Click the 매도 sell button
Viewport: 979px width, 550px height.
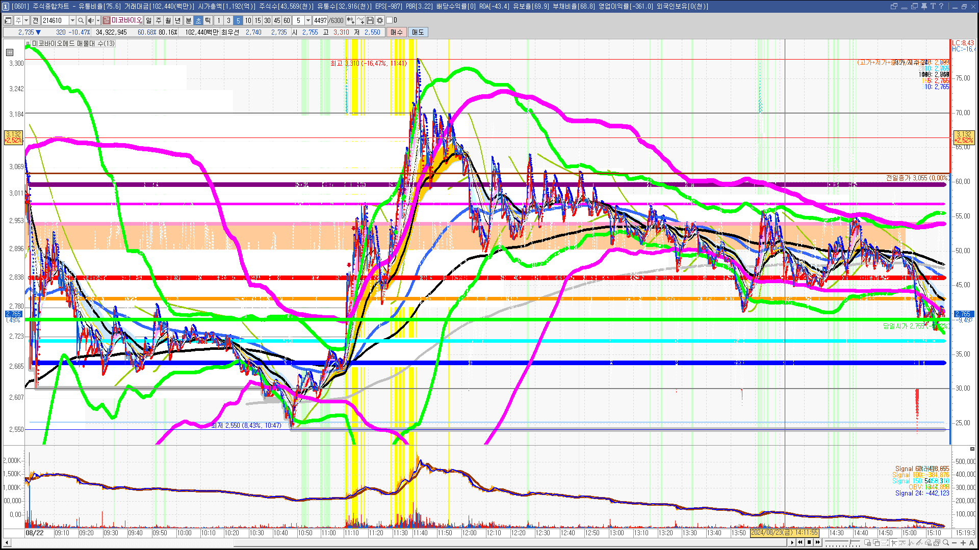pos(418,32)
